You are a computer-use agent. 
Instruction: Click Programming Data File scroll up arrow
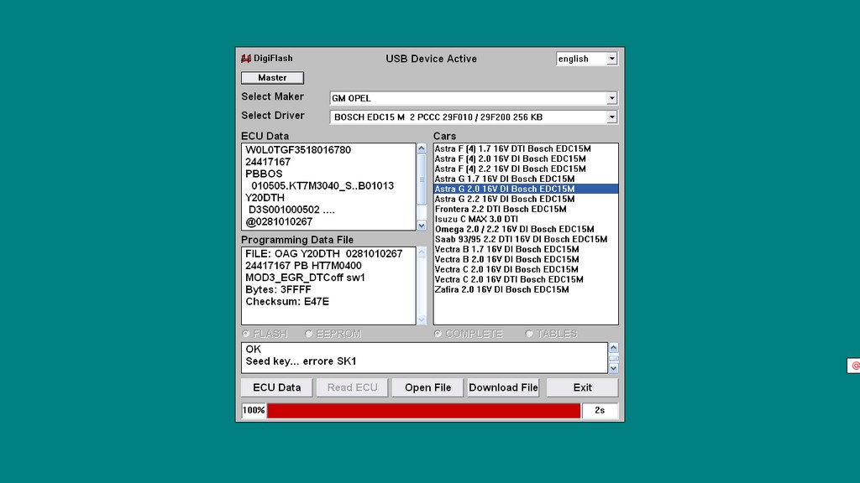point(422,252)
